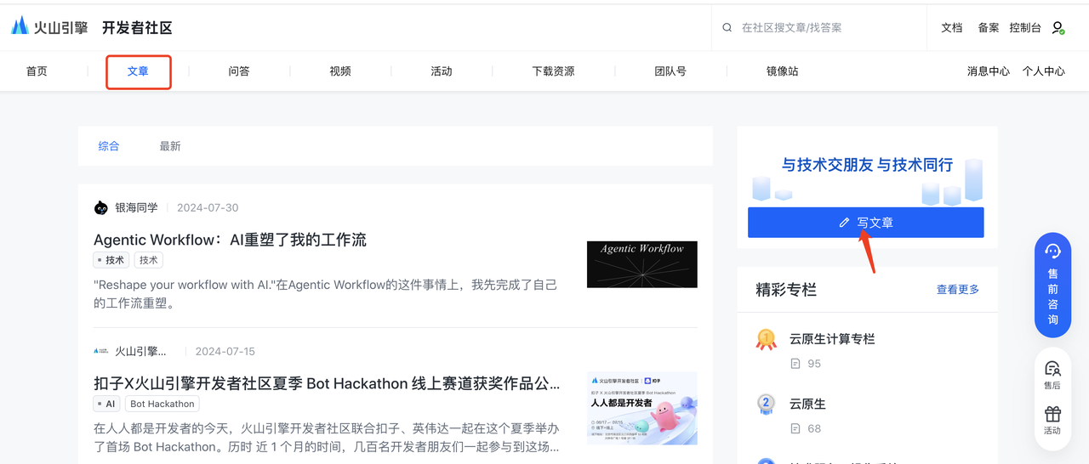Open the user account avatar icon

[1058, 27]
